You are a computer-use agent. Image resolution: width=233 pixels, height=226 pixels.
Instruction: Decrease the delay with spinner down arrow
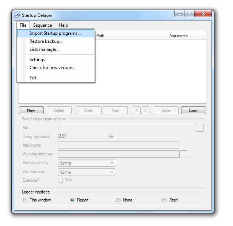[x=112, y=138]
